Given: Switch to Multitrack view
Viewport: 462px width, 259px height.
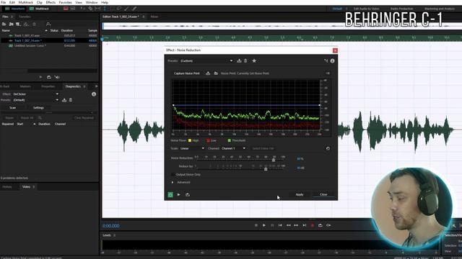Looking at the screenshot, I should pos(39,9).
